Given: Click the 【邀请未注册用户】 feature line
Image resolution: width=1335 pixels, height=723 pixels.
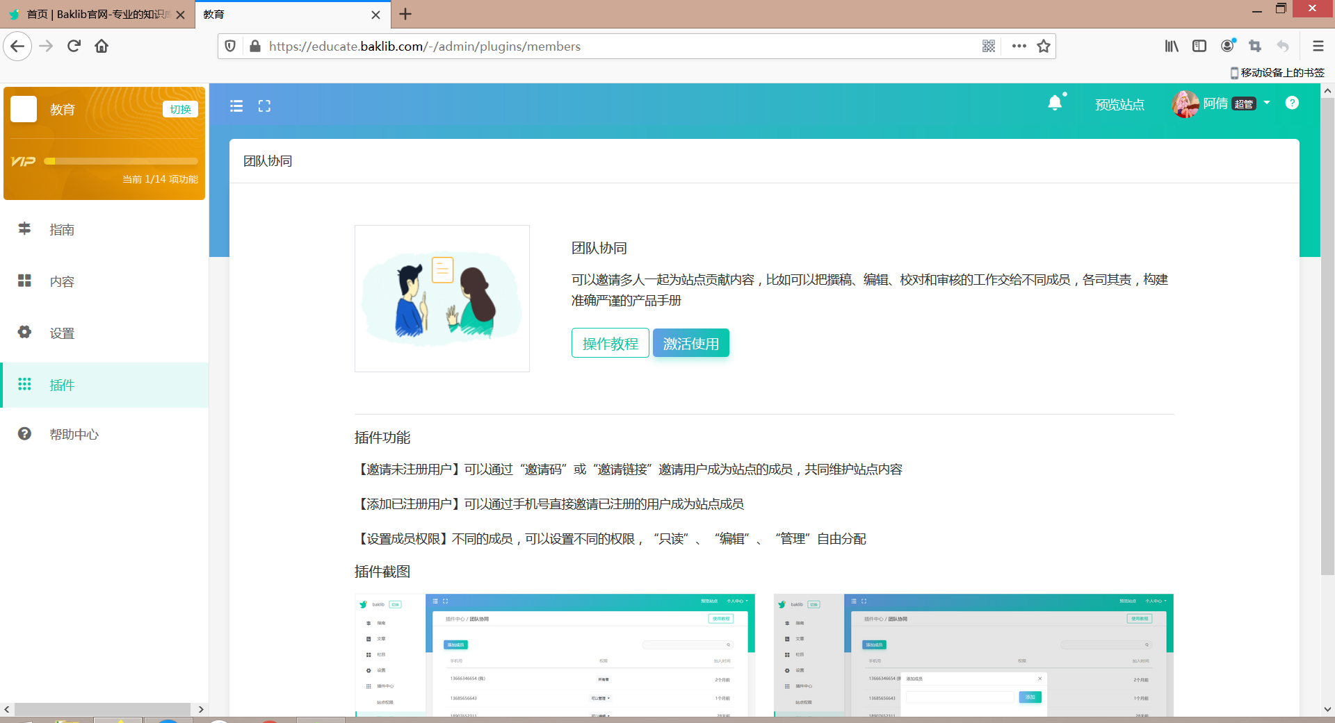Looking at the screenshot, I should click(629, 469).
